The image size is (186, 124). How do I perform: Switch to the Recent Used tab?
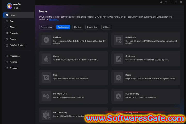coord(47,27)
